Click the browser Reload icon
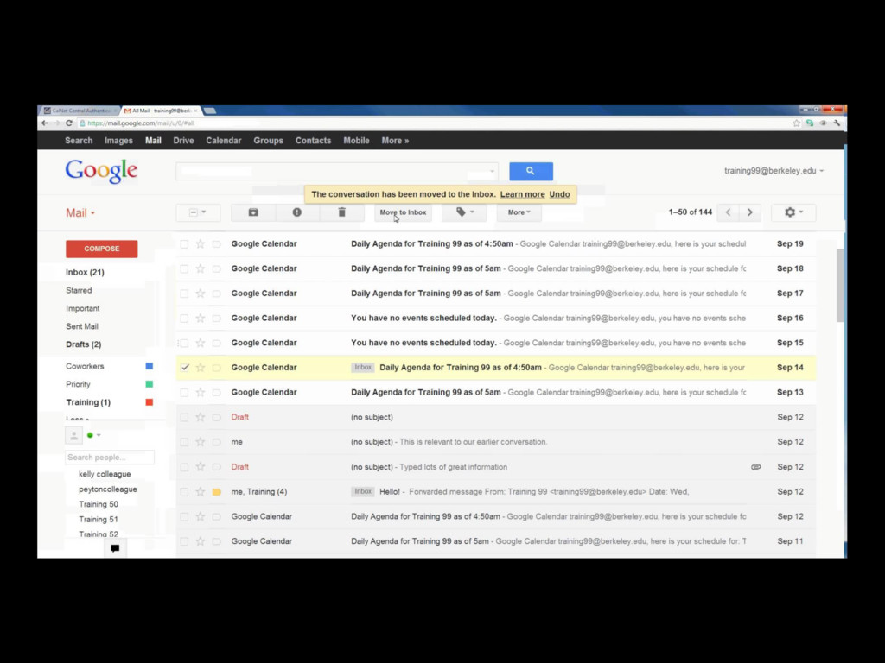 (69, 123)
